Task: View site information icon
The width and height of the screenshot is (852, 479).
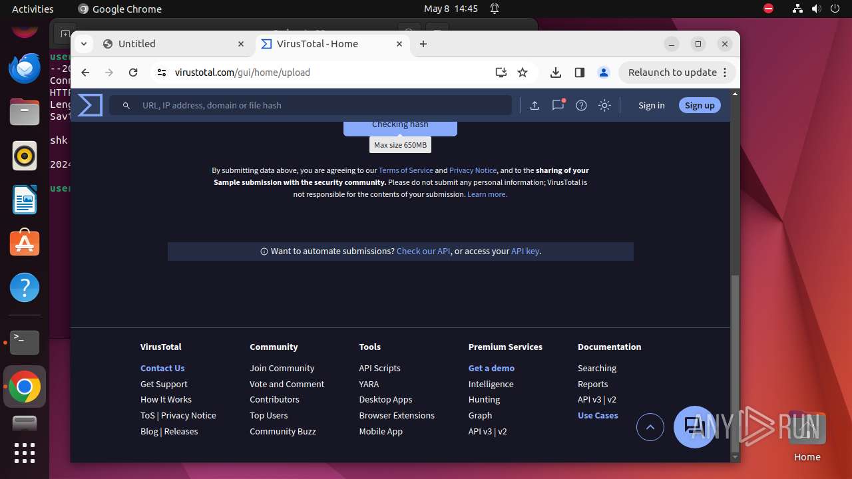Action: (x=162, y=73)
